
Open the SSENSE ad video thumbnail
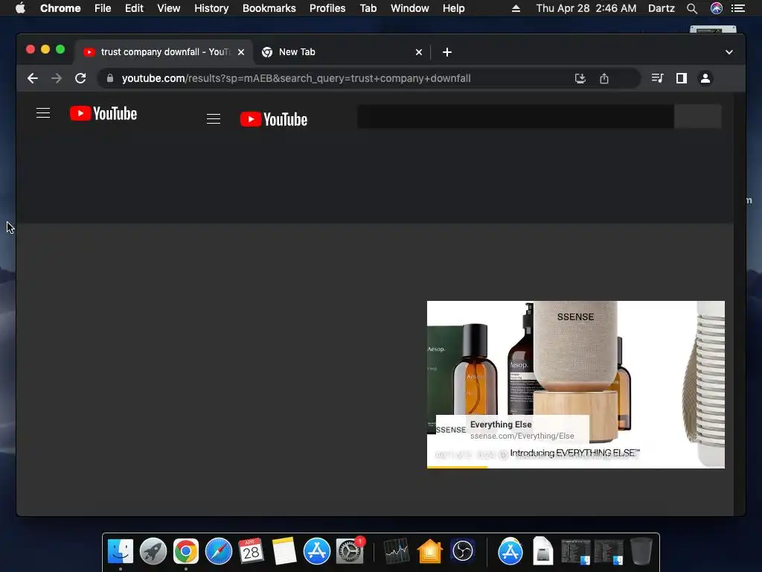tap(576, 384)
